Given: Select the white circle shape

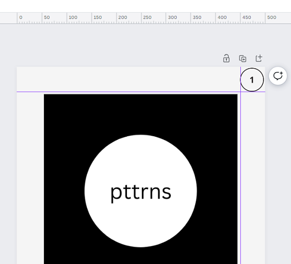Looking at the screenshot, I should click(141, 191).
